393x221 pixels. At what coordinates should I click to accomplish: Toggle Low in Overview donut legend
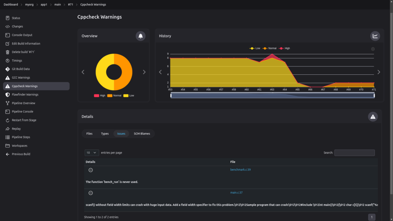coord(129,96)
